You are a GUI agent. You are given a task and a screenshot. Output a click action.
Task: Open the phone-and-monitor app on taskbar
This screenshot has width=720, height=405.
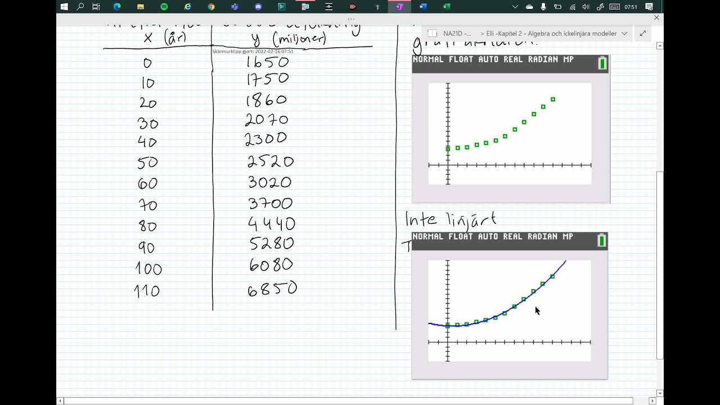[x=305, y=7]
